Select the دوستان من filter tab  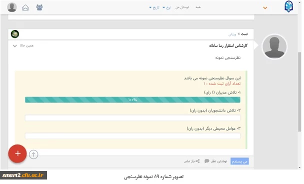pyautogui.click(x=182, y=7)
